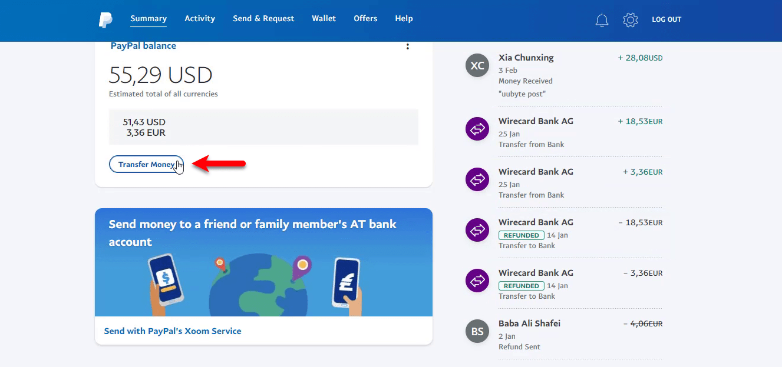Open the Offers tab

(365, 19)
